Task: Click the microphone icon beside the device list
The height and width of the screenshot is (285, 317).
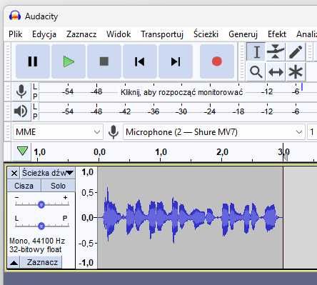Action: point(114,131)
